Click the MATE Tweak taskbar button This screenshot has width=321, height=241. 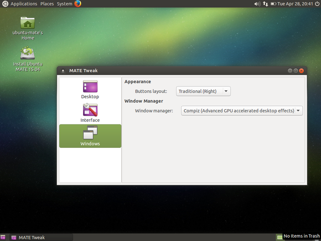tap(41, 237)
